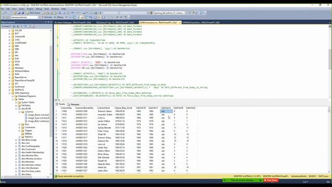Expand the AW_DB database node

click(9, 30)
